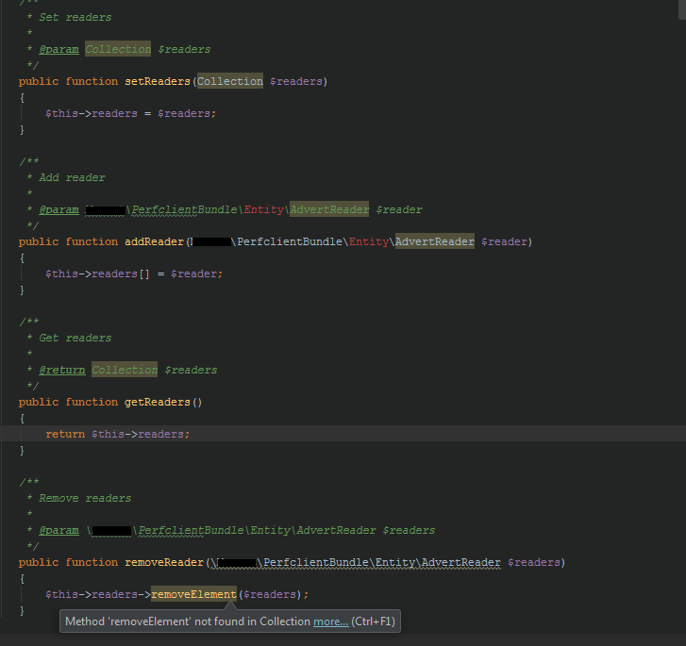Click @param tag in the Add reader docblock

(59, 210)
